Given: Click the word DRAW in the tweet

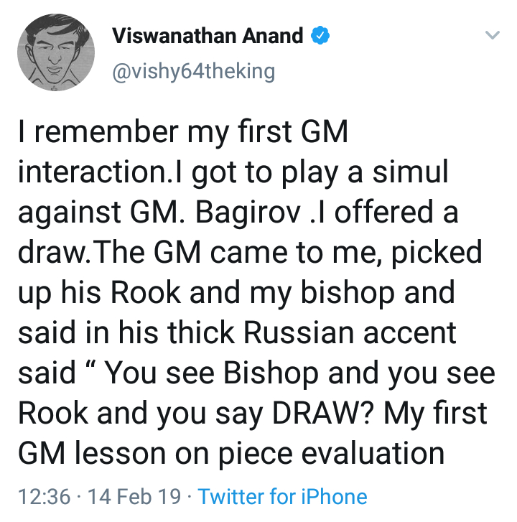Looking at the screenshot, I should pos(335,413).
